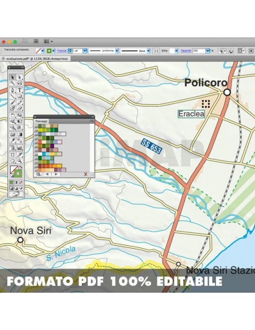Open the Traccia stroke panel link
255x330 pixels.
61,51
